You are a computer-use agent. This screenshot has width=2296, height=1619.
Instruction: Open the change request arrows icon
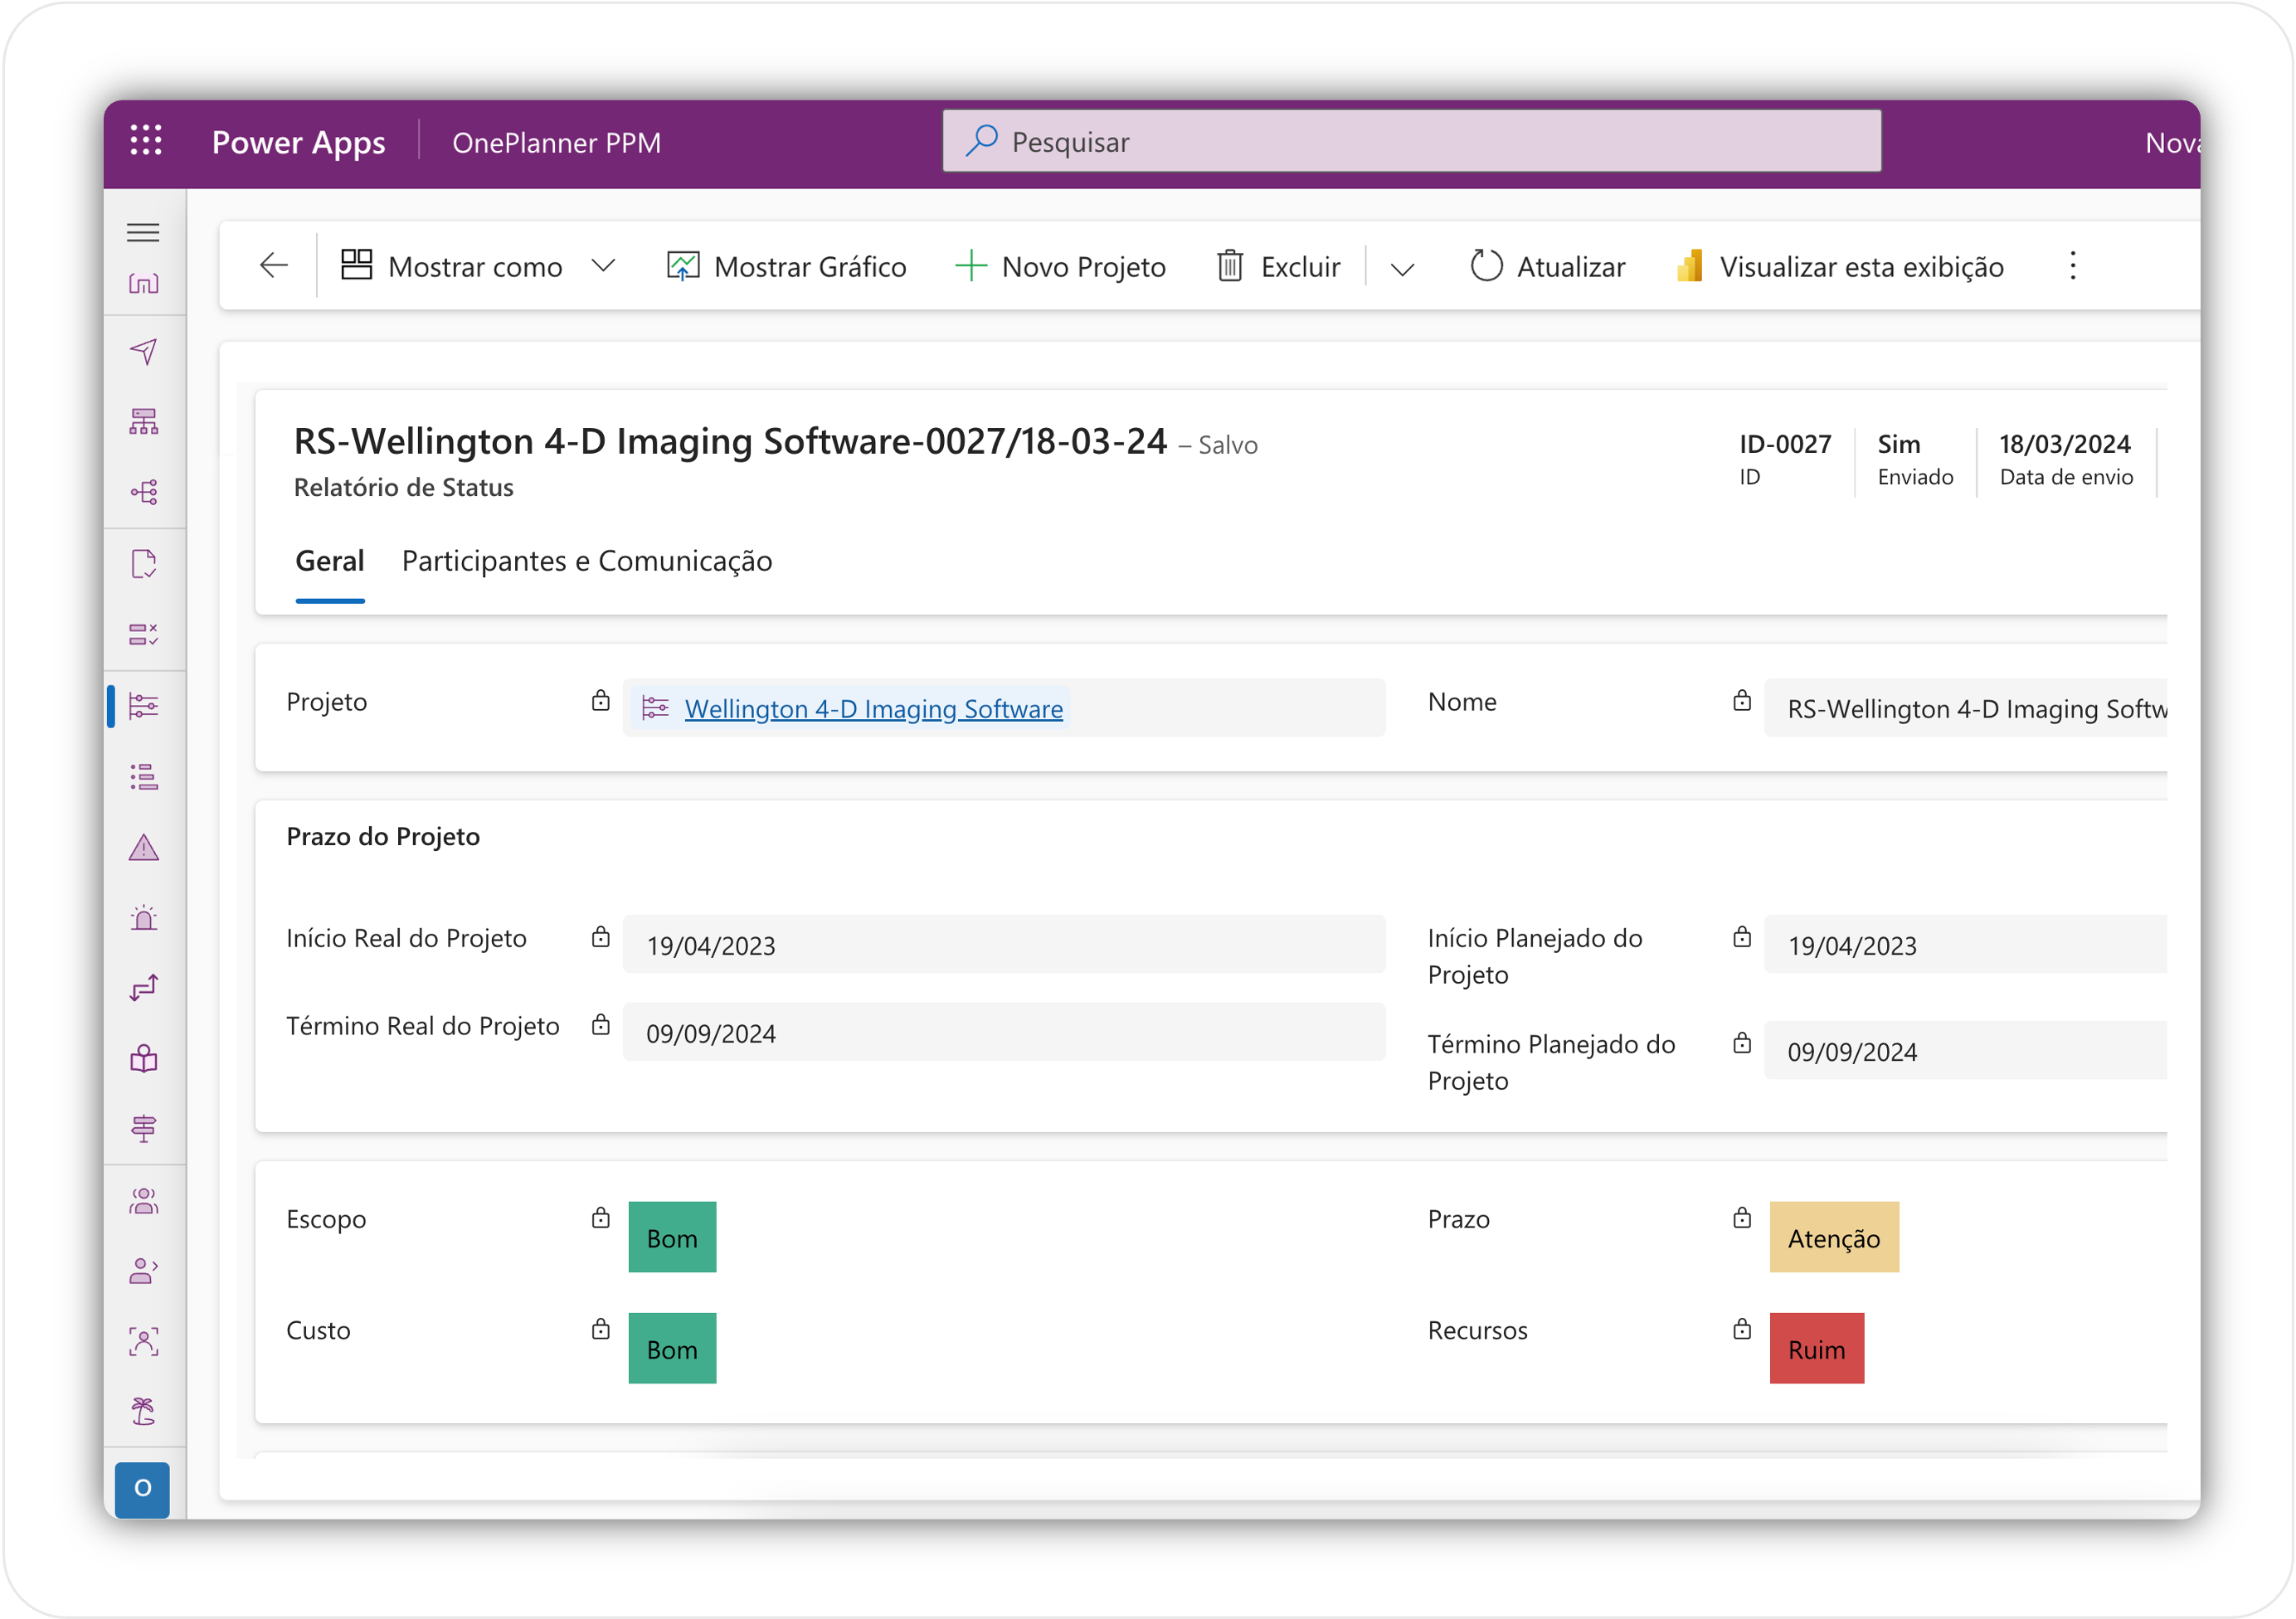click(x=143, y=988)
